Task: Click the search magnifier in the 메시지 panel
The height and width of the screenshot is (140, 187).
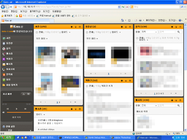Action: point(179,105)
